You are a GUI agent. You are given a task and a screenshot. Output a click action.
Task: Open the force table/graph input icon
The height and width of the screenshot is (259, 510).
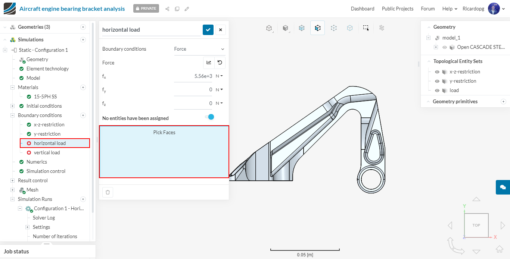click(209, 63)
